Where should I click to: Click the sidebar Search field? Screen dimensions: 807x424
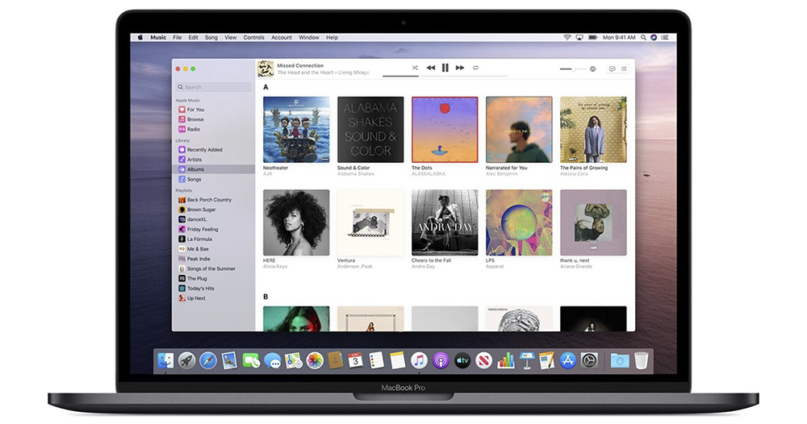(214, 87)
